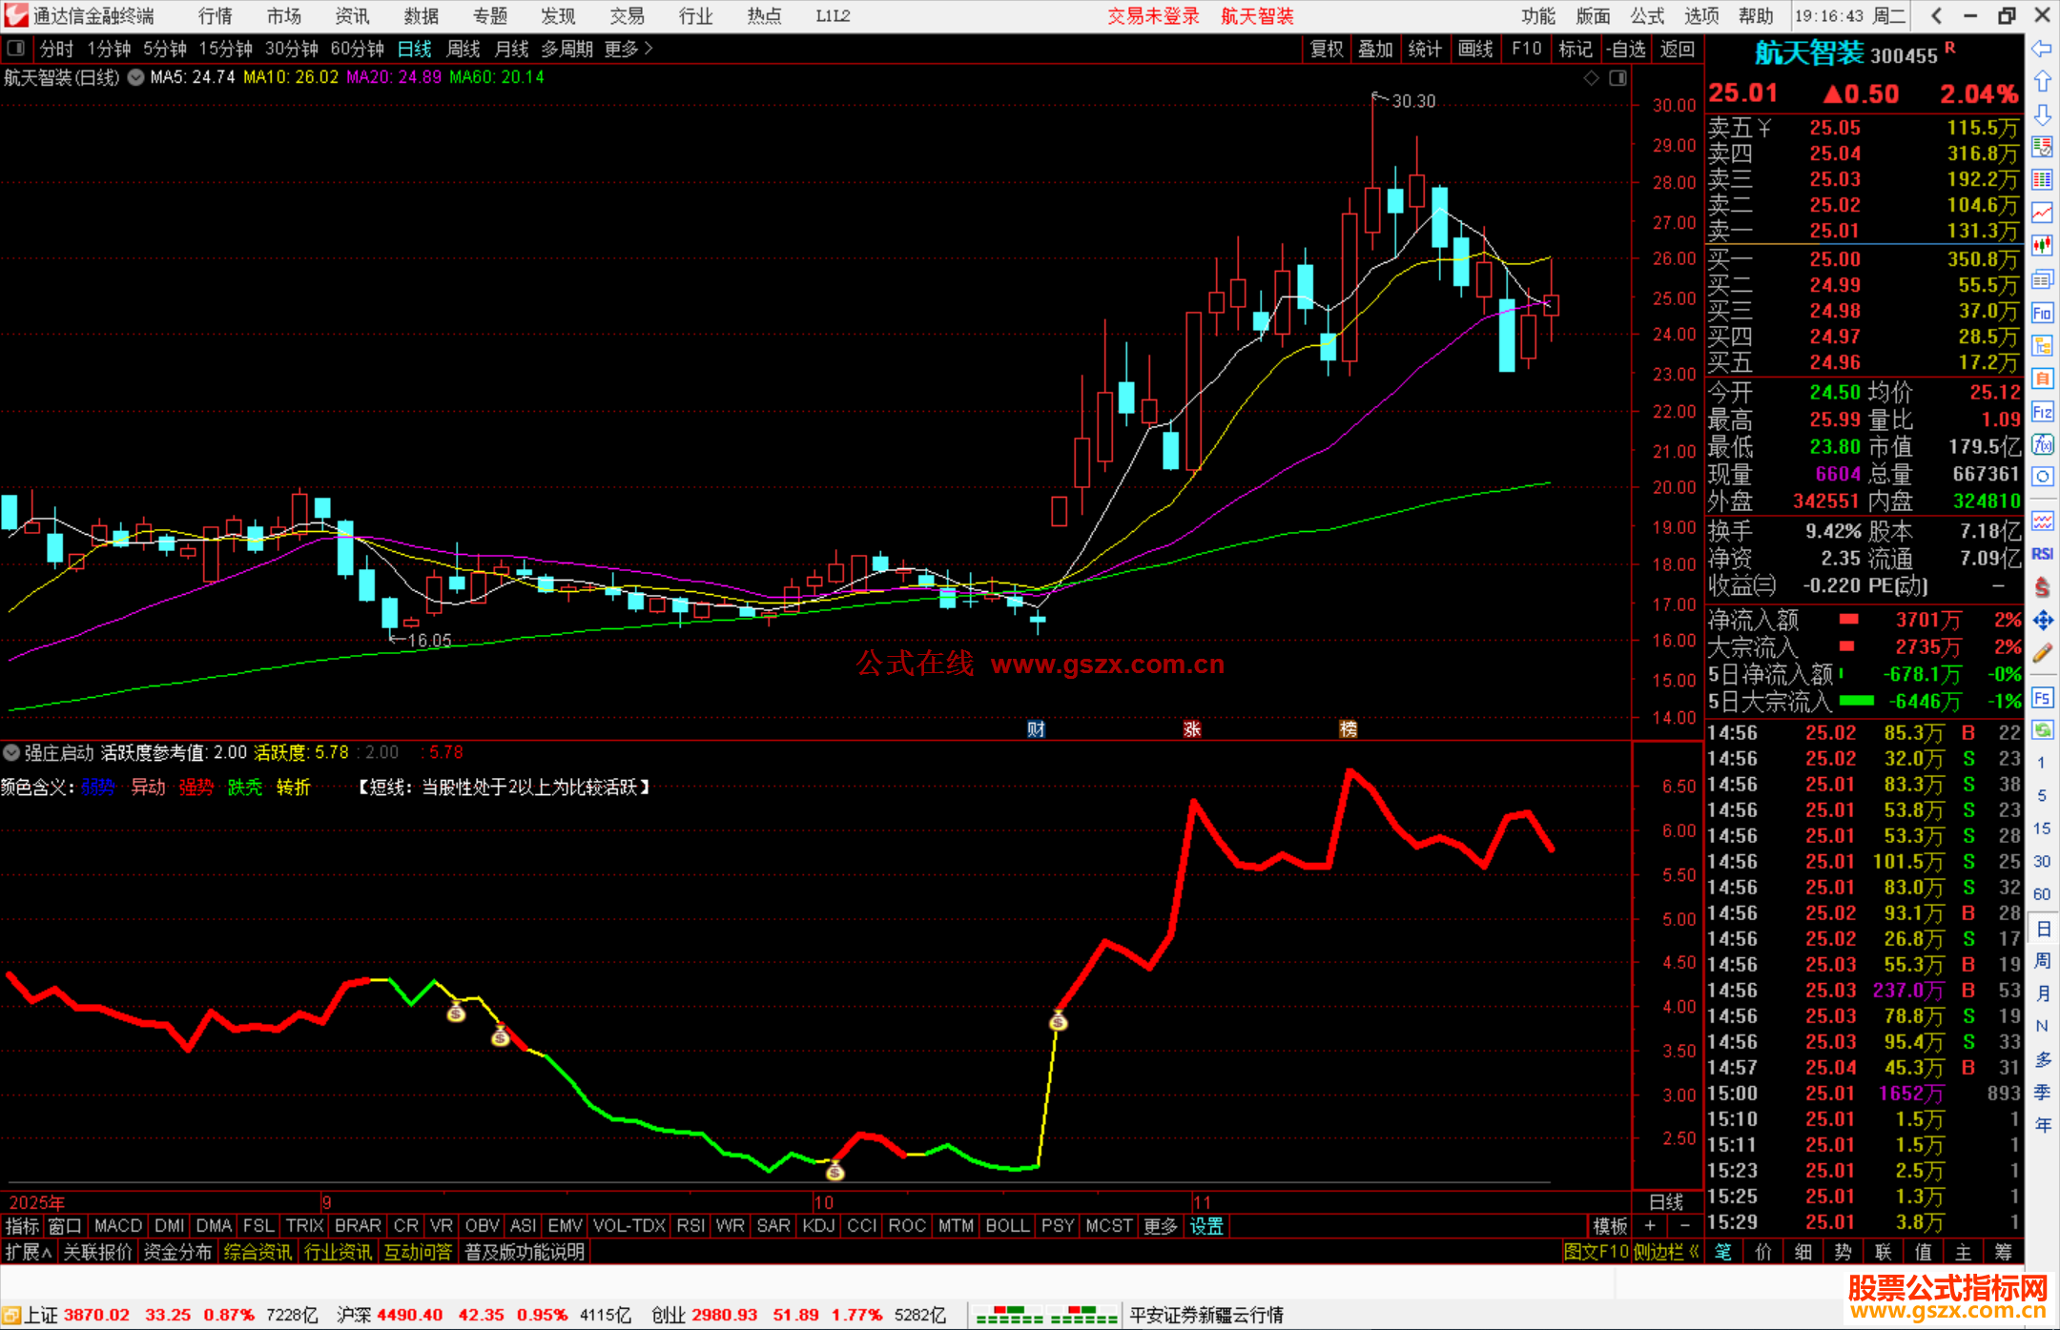Open the 公式 menu
The image size is (2060, 1330).
(1646, 16)
